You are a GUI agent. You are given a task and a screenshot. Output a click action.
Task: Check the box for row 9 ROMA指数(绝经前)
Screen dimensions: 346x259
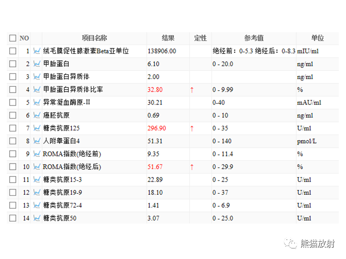point(13,154)
